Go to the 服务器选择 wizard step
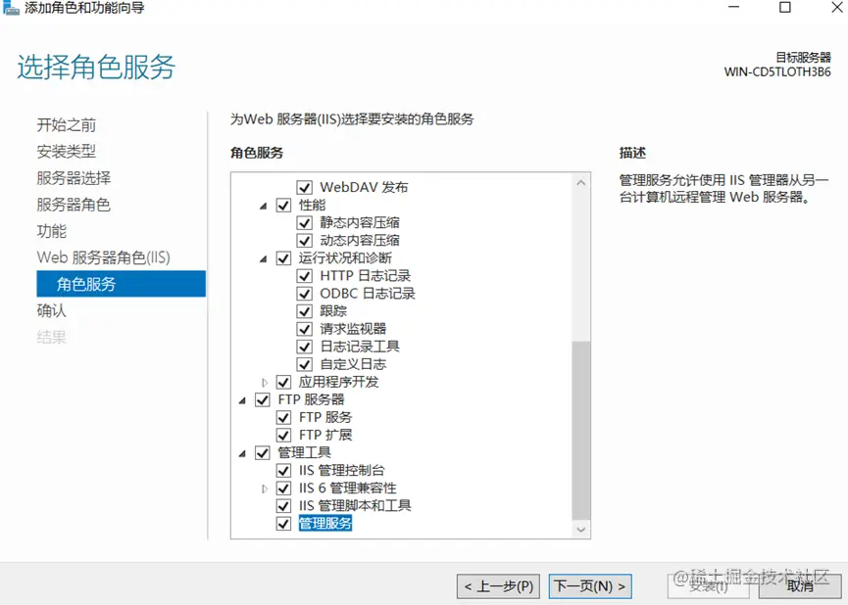848x605 pixels. tap(74, 178)
